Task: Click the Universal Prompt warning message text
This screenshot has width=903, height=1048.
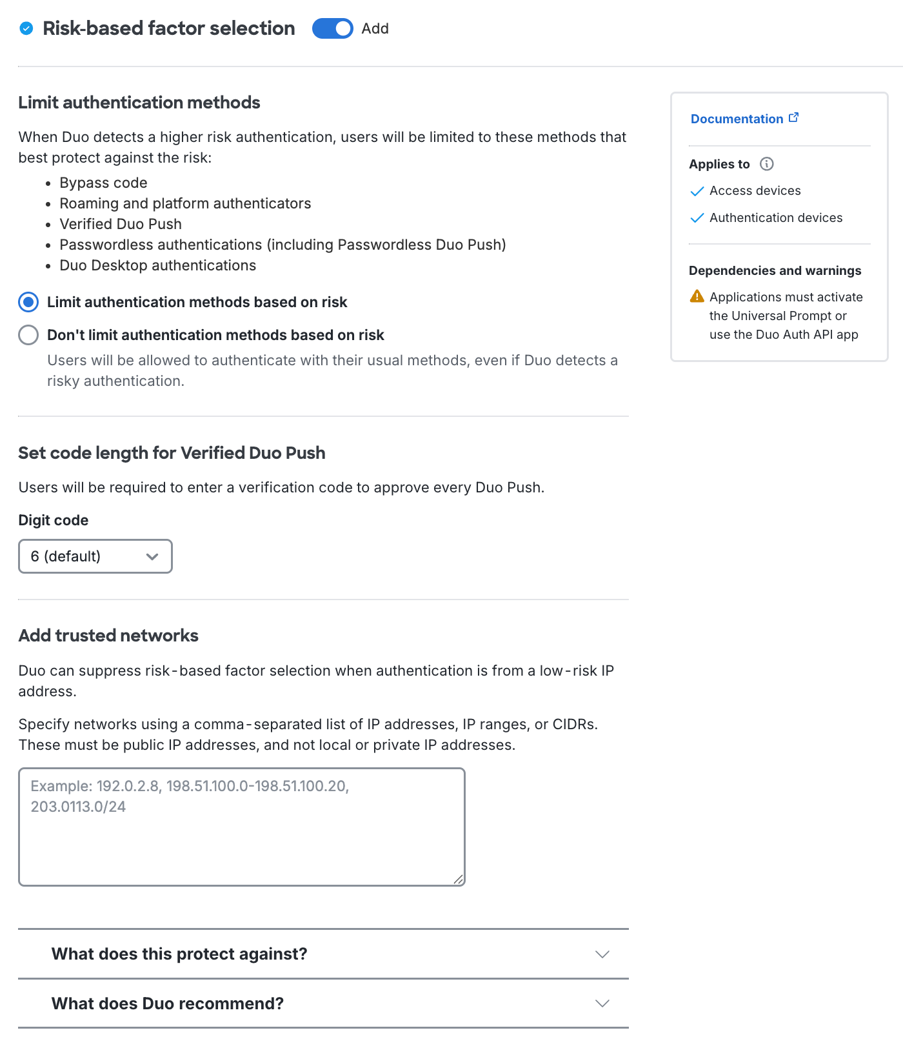Action: (784, 316)
